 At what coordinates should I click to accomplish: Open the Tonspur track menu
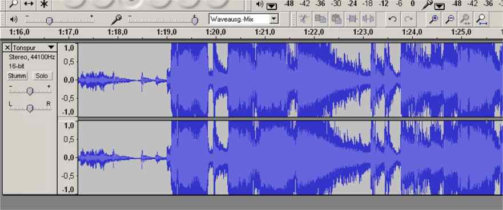click(51, 48)
